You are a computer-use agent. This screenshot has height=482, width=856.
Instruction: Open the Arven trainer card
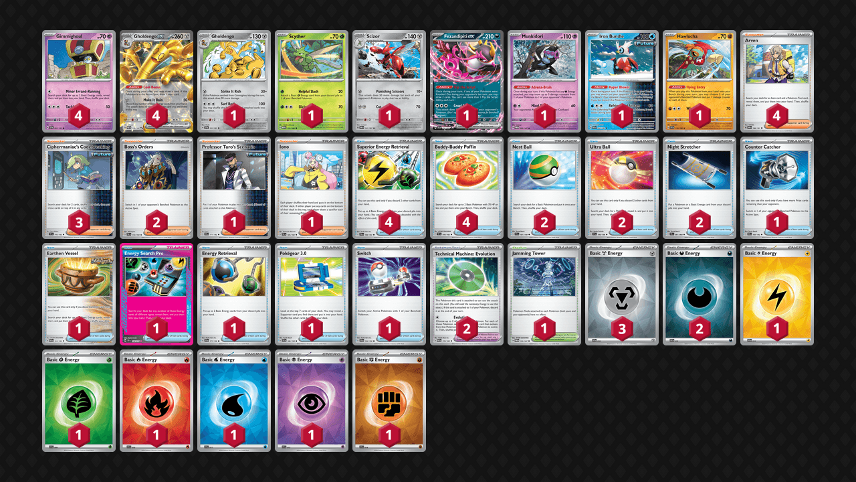(x=777, y=81)
